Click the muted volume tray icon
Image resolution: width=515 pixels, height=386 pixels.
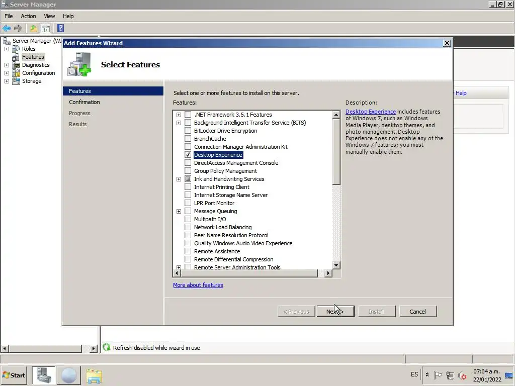462,375
